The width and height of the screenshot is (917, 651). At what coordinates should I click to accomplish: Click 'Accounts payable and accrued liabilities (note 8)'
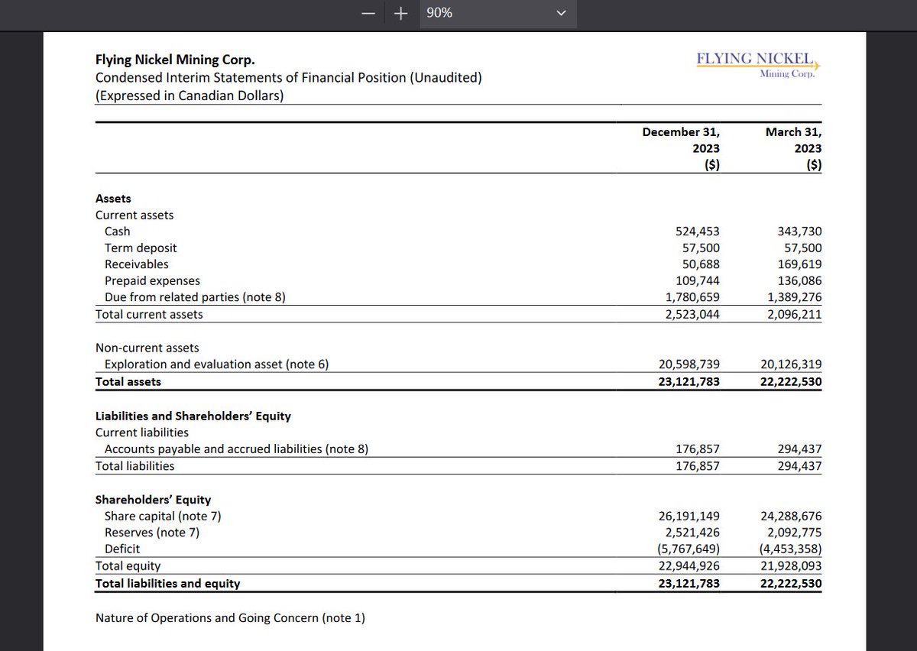(236, 449)
